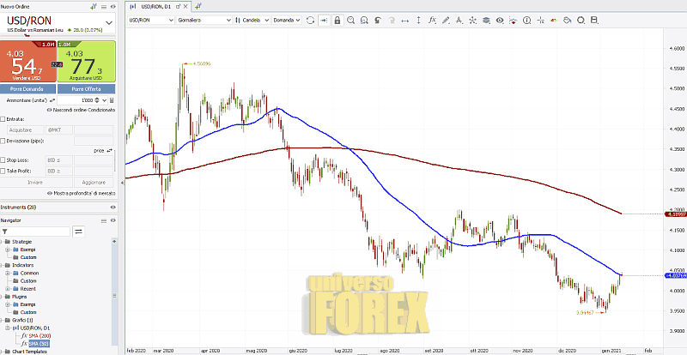Click the filter funnel icon in Navigator
This screenshot has height=355, width=687.
point(6,232)
